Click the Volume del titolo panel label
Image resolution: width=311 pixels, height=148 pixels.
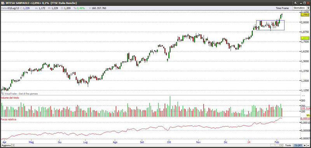(10, 98)
